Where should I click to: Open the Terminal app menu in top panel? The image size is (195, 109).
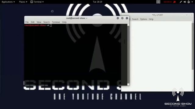[37, 2]
